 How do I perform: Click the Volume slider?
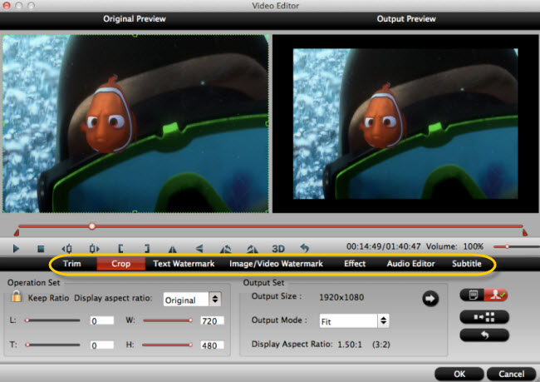pyautogui.click(x=516, y=246)
